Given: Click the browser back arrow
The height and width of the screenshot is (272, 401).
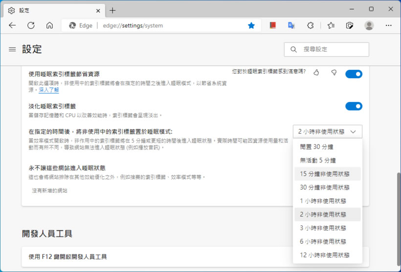Looking at the screenshot, I should (13, 25).
